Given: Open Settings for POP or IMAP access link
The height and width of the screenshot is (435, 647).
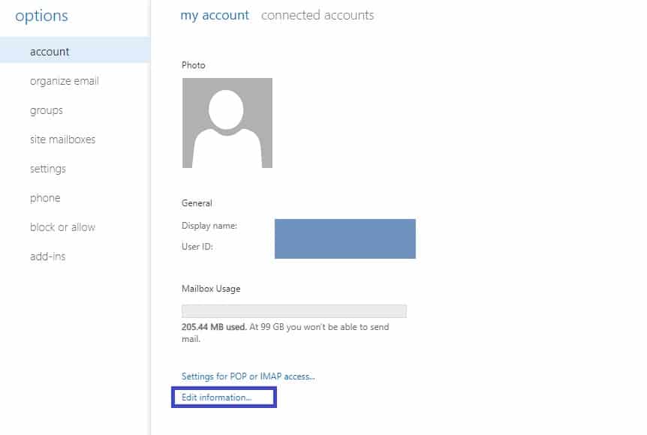Looking at the screenshot, I should tap(248, 376).
